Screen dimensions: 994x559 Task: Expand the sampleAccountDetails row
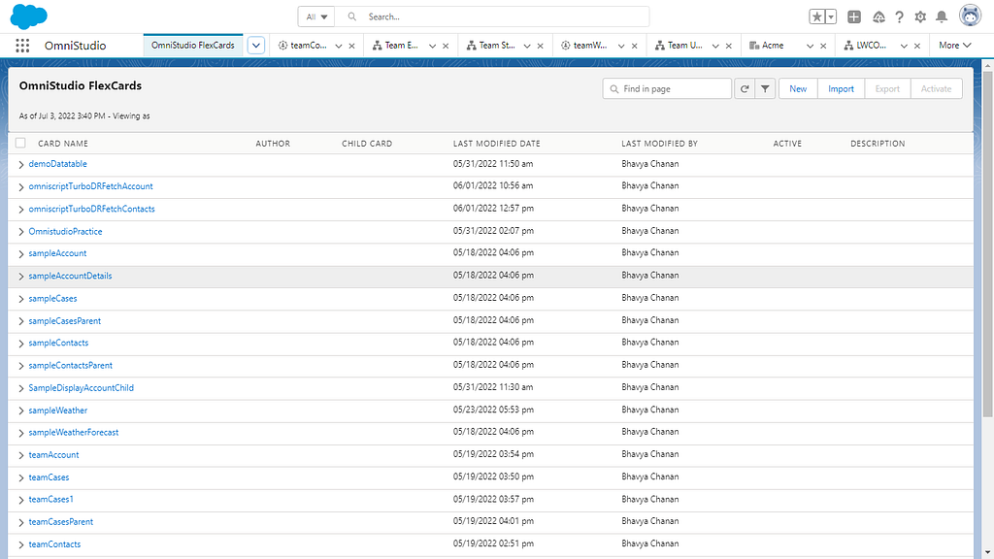[x=21, y=277]
